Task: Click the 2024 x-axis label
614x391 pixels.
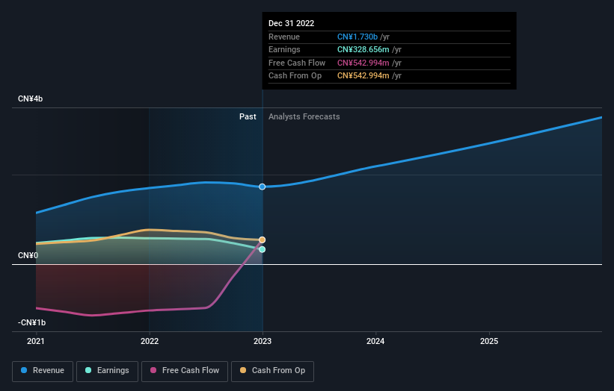Action: coord(375,341)
